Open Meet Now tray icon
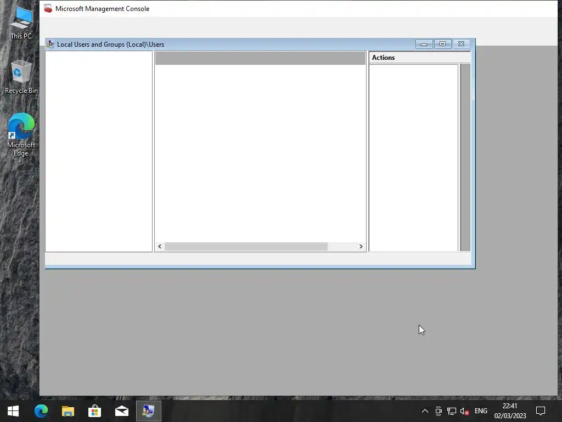The image size is (562, 422). [439, 411]
